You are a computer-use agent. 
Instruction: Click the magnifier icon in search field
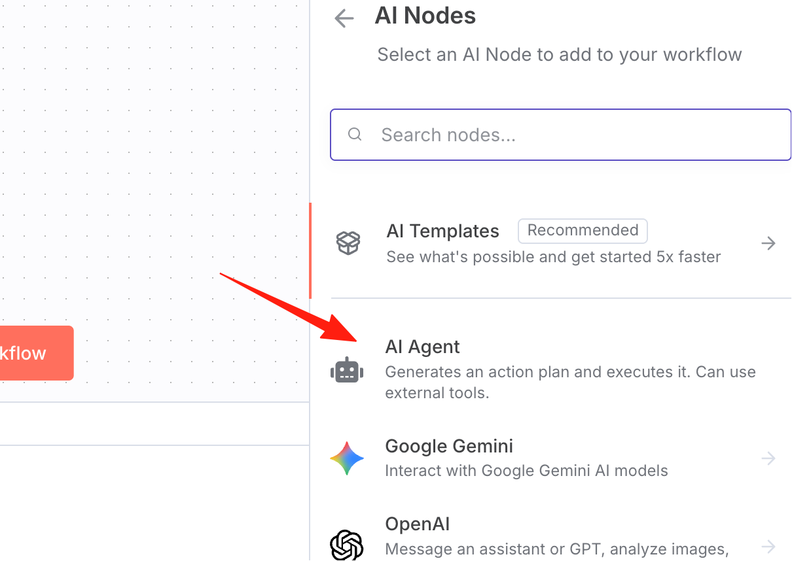[x=355, y=134]
